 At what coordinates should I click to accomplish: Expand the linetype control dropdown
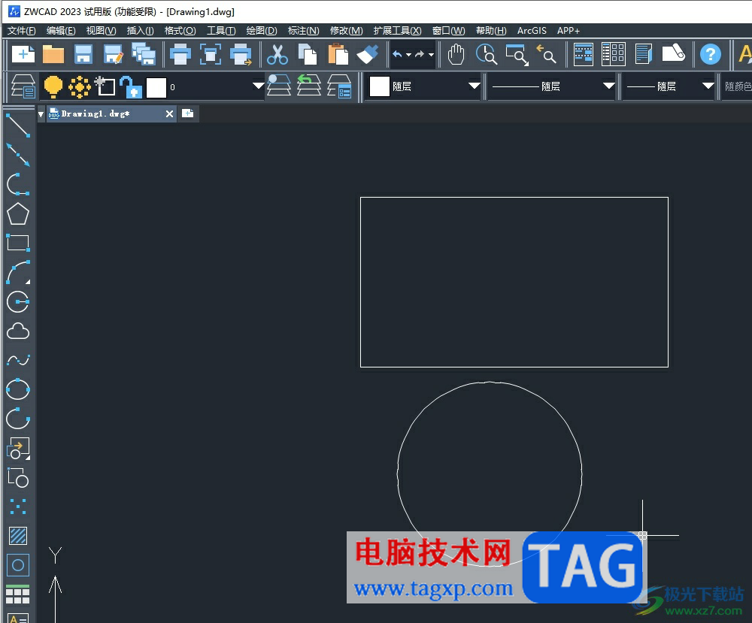pyautogui.click(x=608, y=86)
